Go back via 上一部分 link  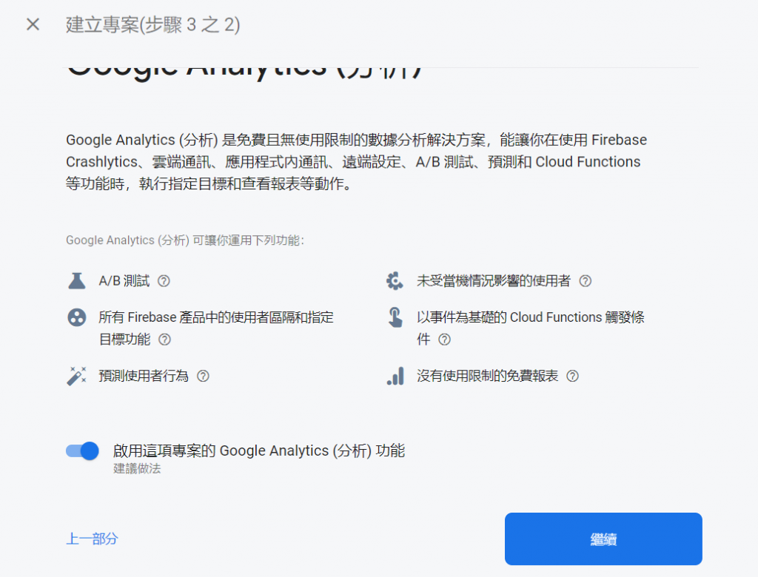tap(92, 539)
